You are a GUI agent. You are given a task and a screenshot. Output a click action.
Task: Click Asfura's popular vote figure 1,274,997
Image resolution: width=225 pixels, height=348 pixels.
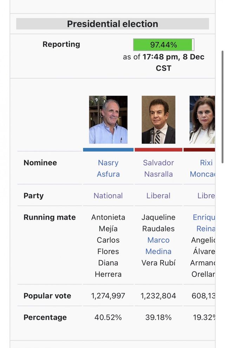point(108,296)
